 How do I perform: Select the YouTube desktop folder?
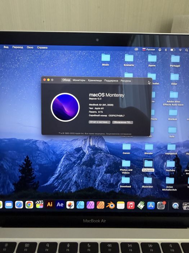[x=170, y=166]
